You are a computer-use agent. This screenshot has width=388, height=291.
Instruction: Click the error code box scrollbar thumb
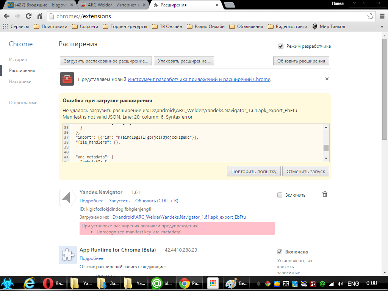(326, 148)
